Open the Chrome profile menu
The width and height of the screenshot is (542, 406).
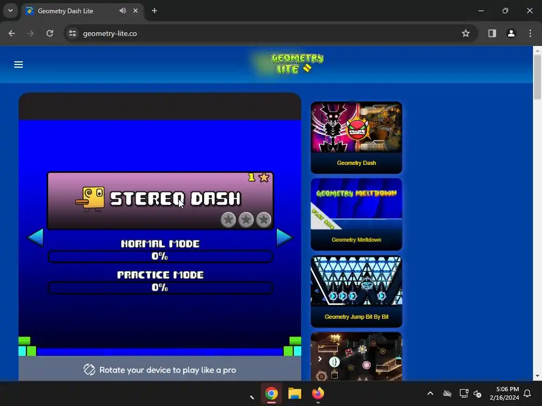511,33
